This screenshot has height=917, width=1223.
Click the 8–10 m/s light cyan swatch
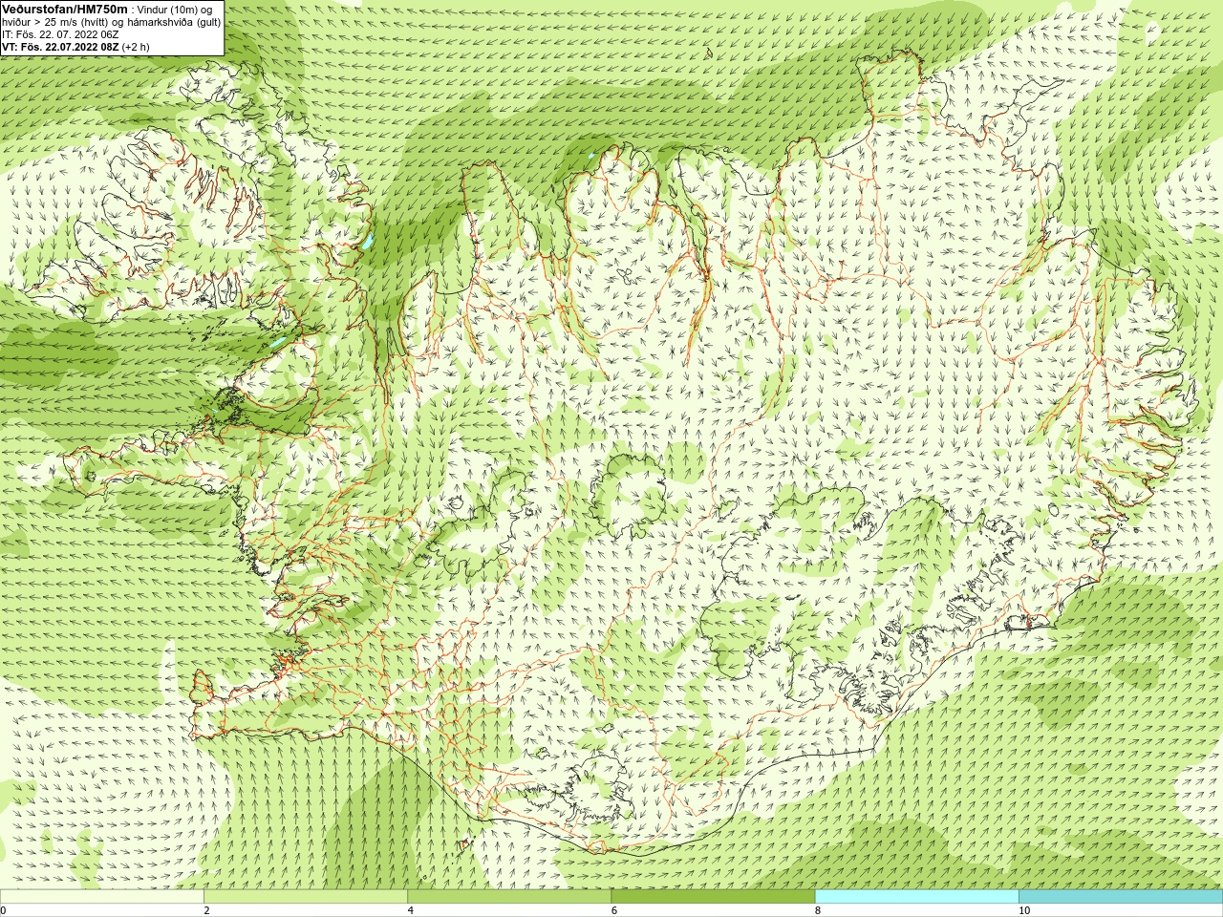tap(917, 897)
